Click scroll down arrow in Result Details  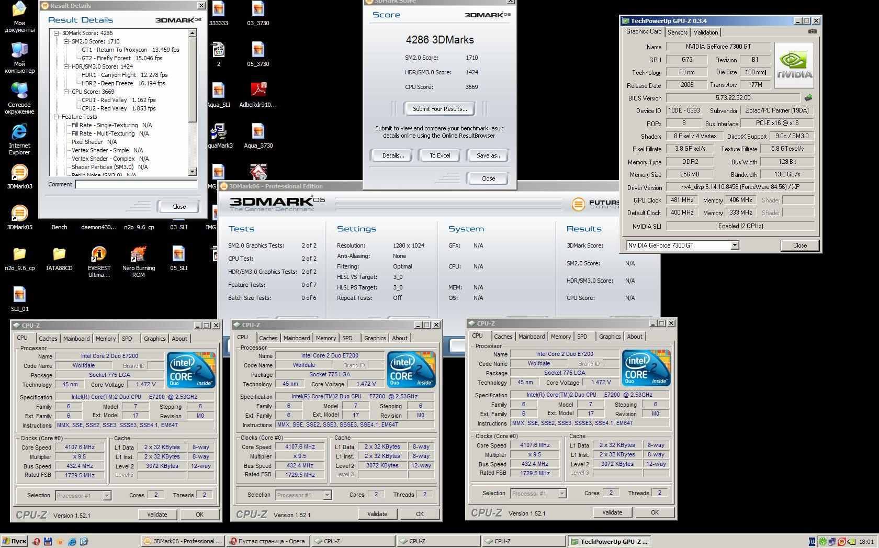tap(192, 172)
